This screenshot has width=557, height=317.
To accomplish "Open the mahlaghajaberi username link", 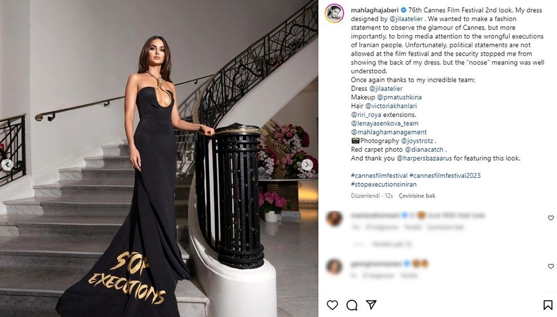I will 374,10.
